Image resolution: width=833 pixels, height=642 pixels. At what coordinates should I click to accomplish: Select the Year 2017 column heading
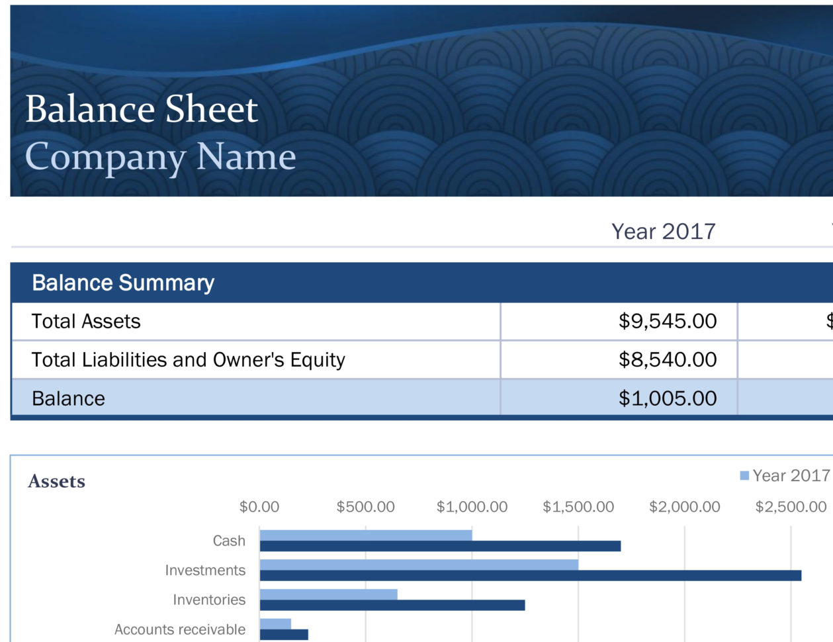[x=664, y=231]
